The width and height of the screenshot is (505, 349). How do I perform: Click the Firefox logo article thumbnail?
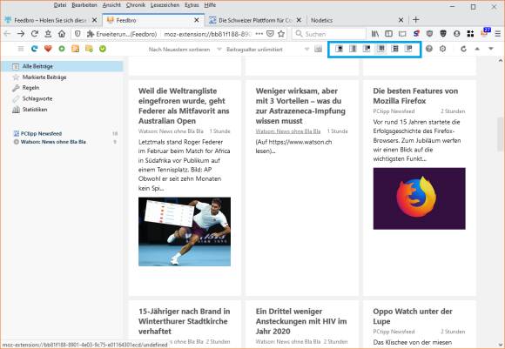coord(419,198)
